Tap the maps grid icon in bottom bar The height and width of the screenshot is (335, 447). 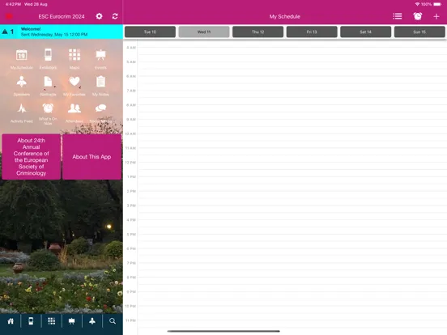[x=52, y=321]
